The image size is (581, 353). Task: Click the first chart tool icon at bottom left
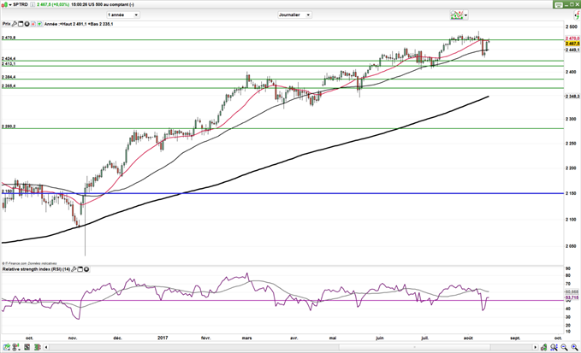click(6, 347)
